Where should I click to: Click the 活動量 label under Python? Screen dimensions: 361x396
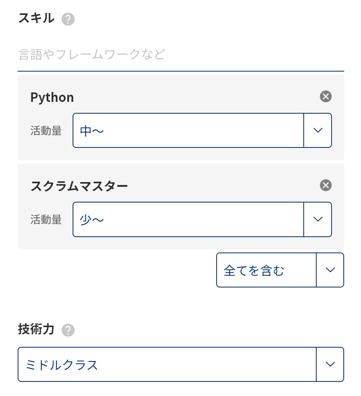(46, 131)
